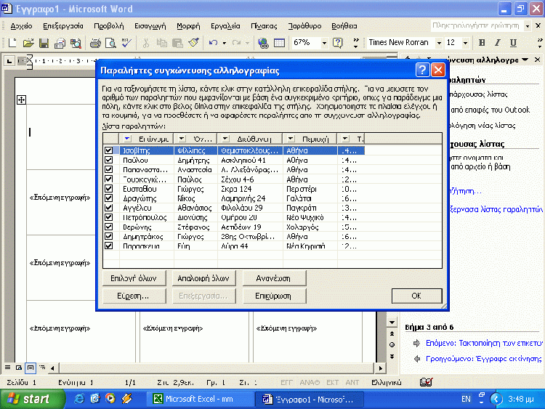Open Word Help question mark icon
The width and height of the screenshot is (545, 409).
pos(337,43)
